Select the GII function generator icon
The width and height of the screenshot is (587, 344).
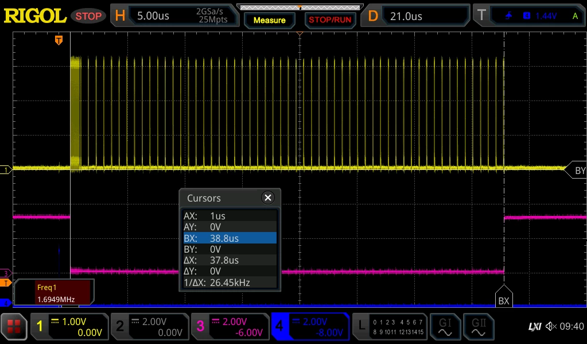pyautogui.click(x=479, y=327)
